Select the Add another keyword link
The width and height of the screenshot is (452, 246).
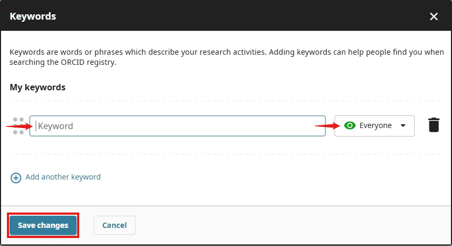[63, 177]
